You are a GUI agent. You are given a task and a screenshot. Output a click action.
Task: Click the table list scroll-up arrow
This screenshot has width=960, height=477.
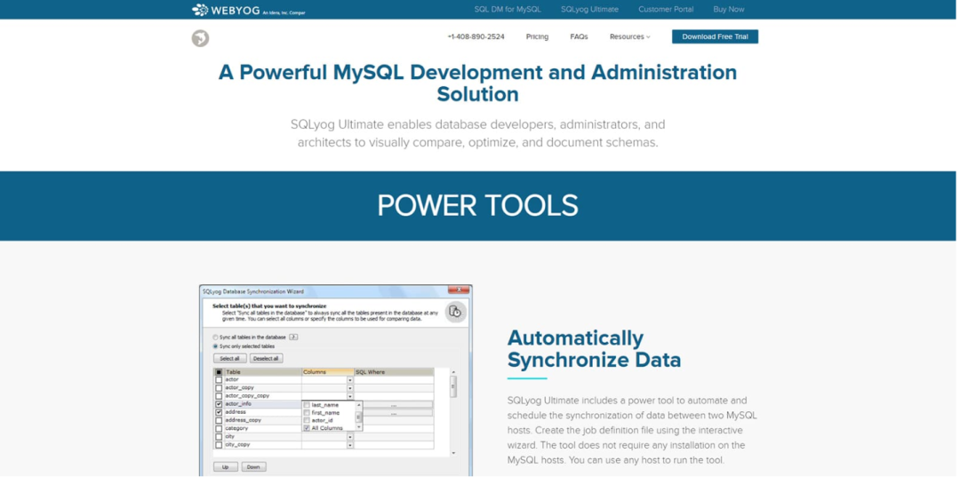(x=453, y=372)
